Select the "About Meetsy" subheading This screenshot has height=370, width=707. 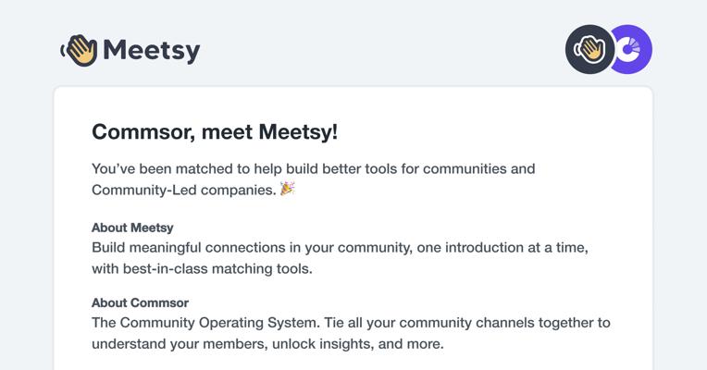(x=132, y=228)
